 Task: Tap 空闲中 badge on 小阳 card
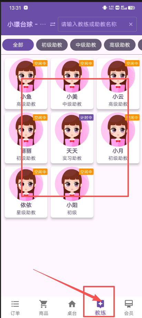[x=86, y=172]
